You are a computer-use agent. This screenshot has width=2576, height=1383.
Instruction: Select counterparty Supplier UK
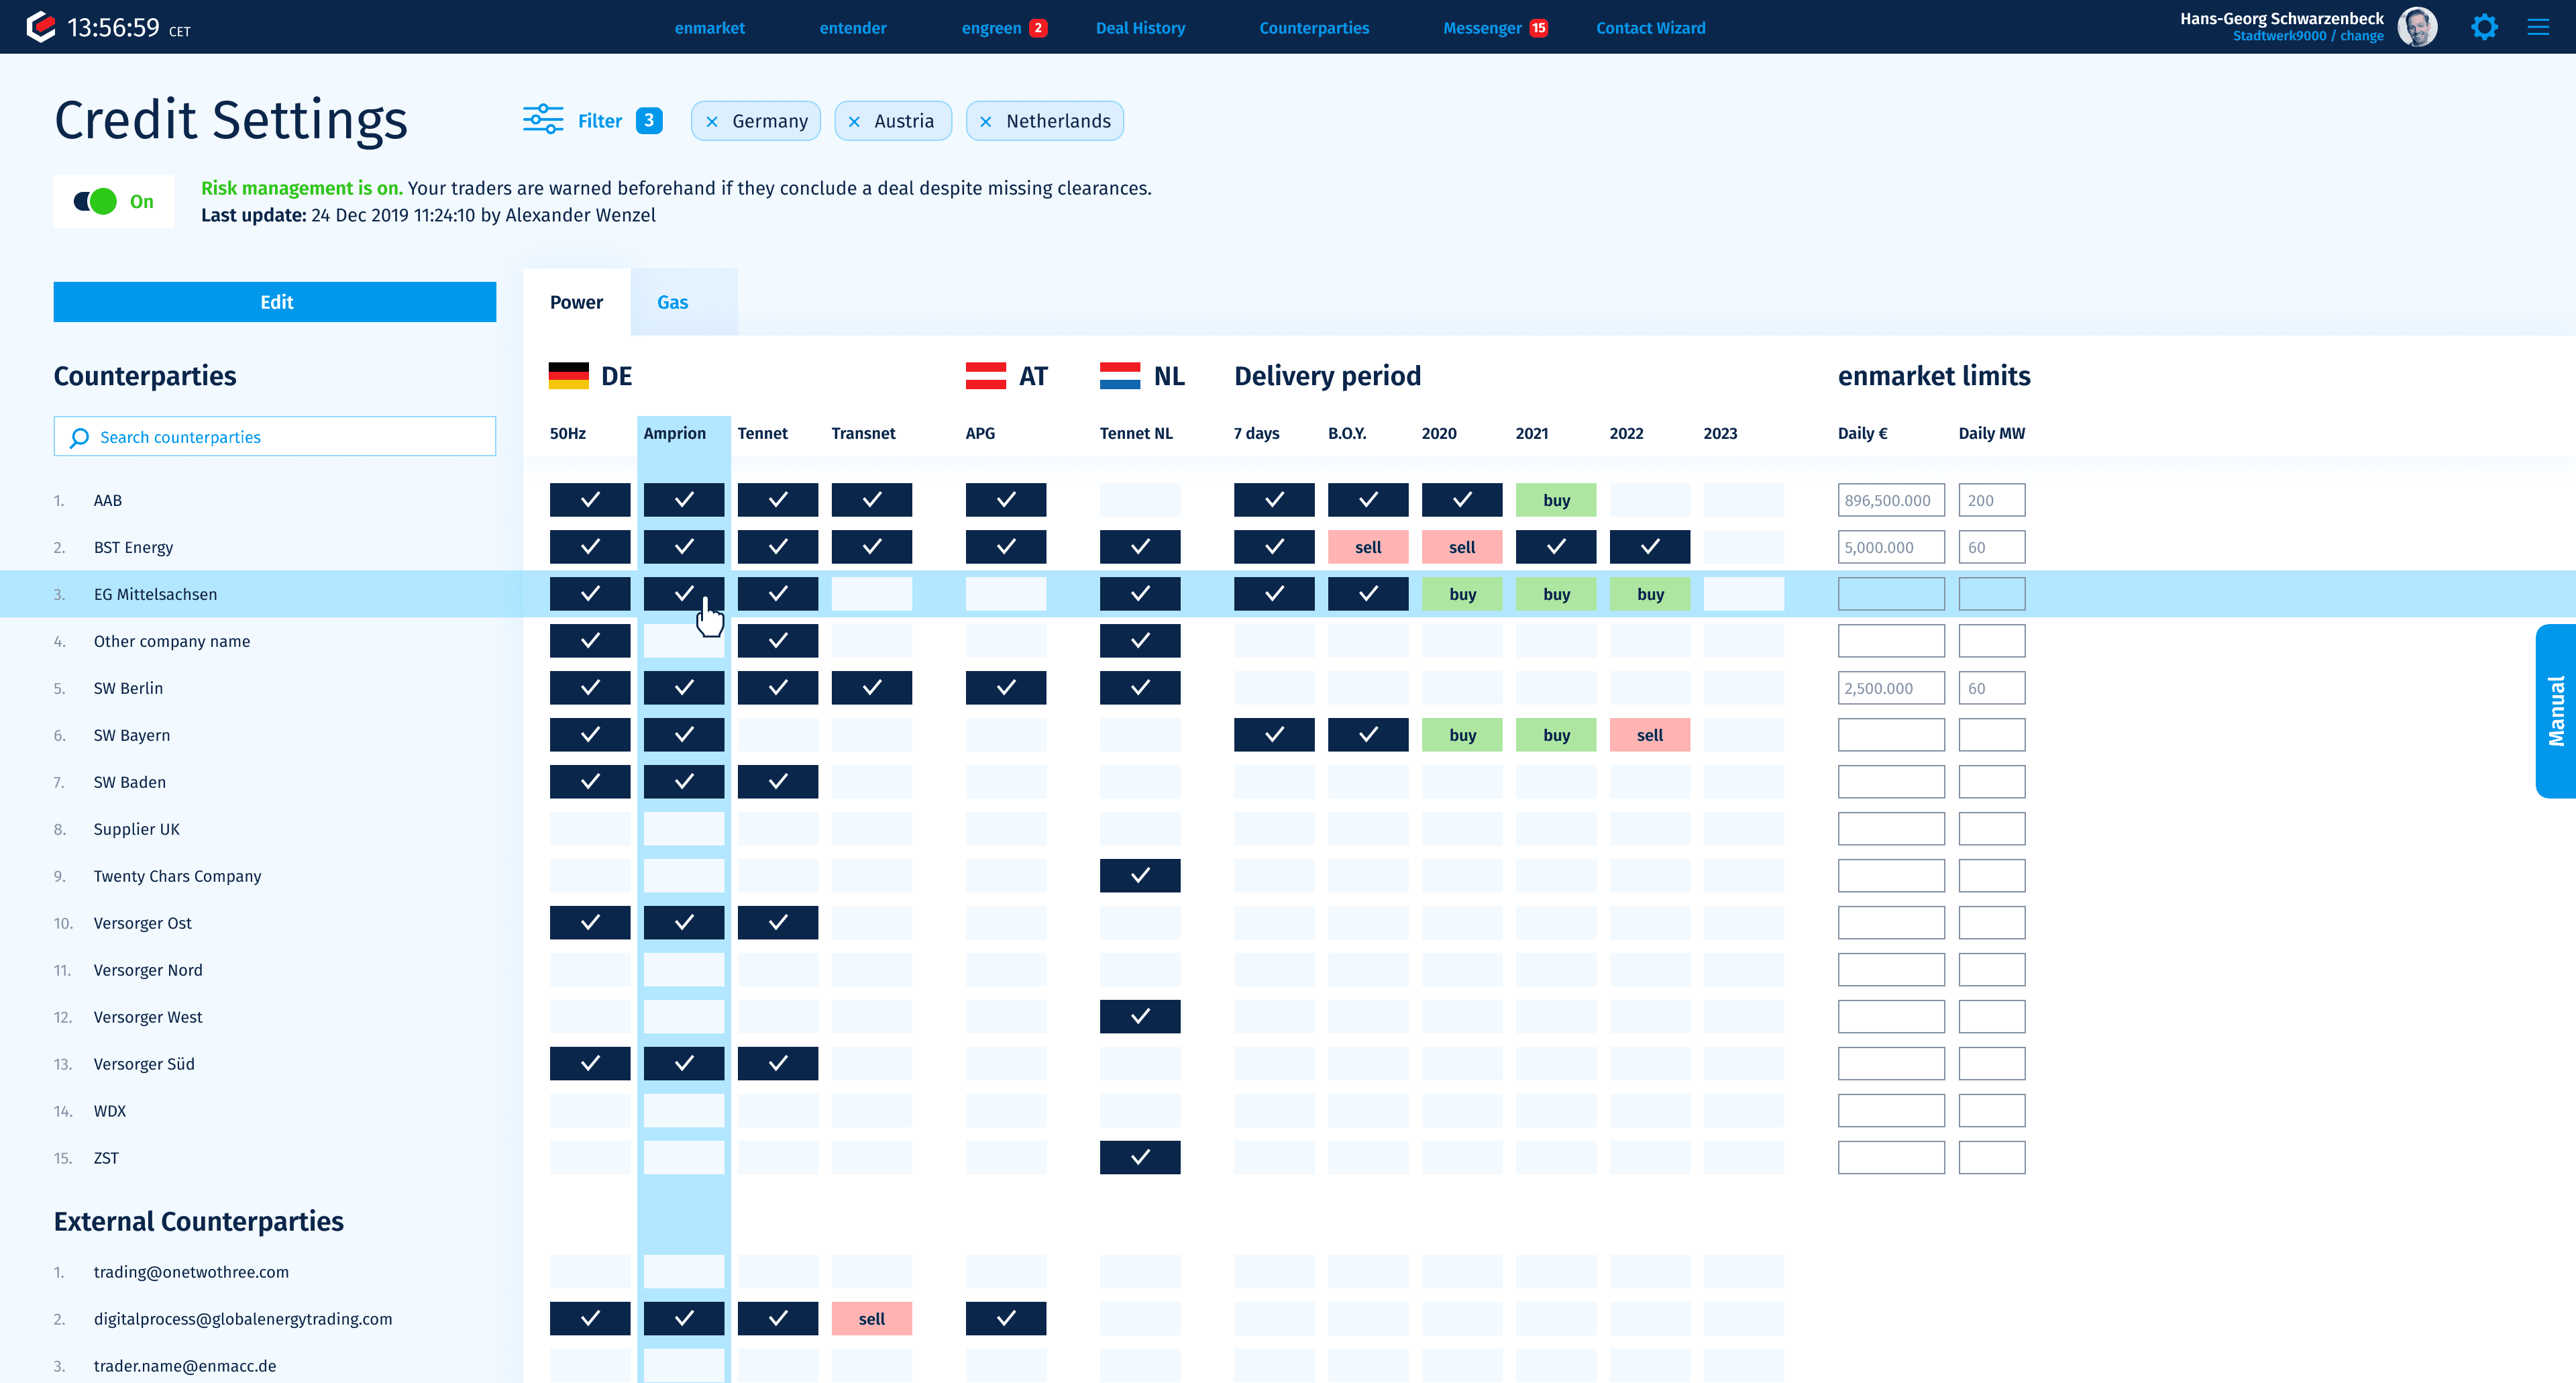pos(137,829)
